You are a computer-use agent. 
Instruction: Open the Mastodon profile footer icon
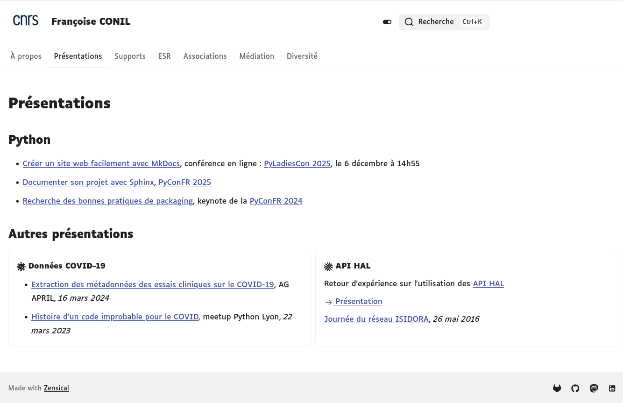[x=594, y=388]
